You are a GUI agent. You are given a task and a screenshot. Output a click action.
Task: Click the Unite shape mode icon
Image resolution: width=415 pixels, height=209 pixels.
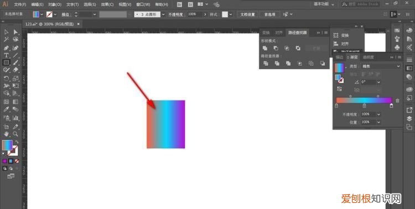[x=265, y=49]
